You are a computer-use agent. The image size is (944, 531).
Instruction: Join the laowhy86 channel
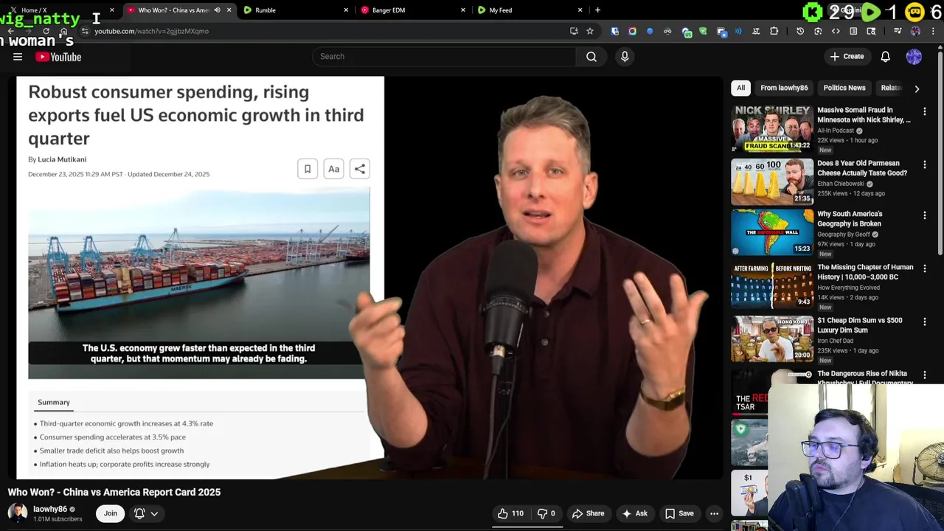(x=110, y=513)
